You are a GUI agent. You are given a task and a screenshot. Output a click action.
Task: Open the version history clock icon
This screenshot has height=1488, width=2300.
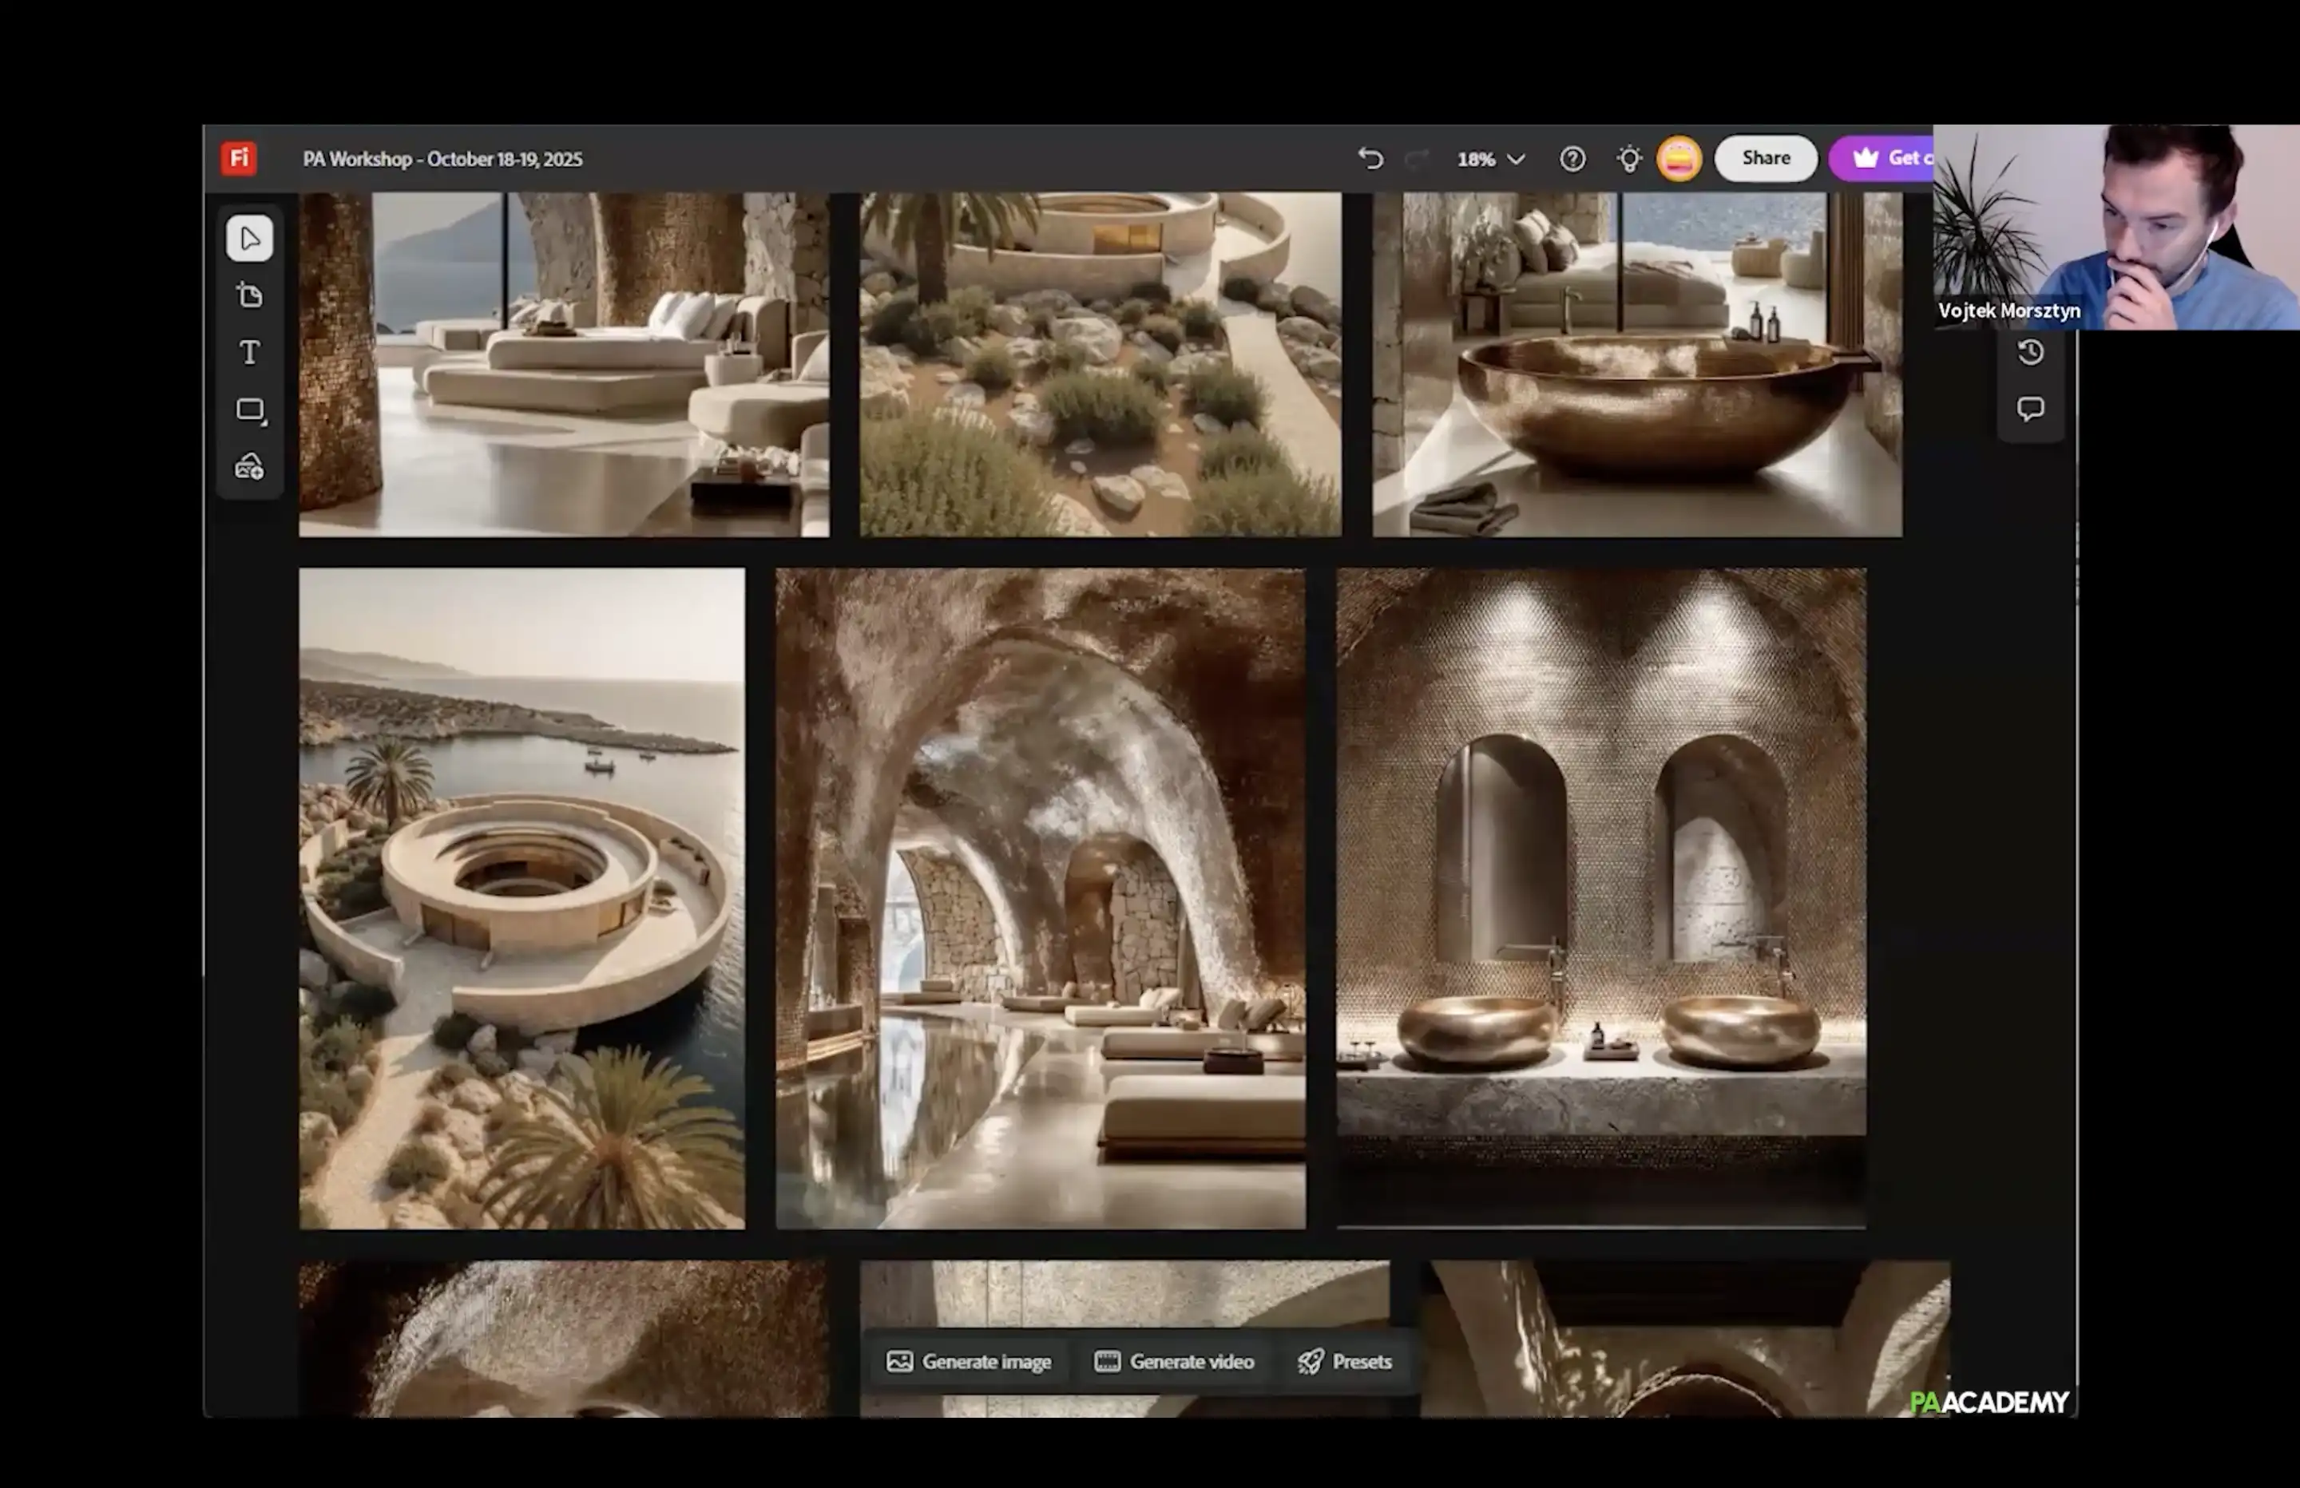(x=2030, y=353)
